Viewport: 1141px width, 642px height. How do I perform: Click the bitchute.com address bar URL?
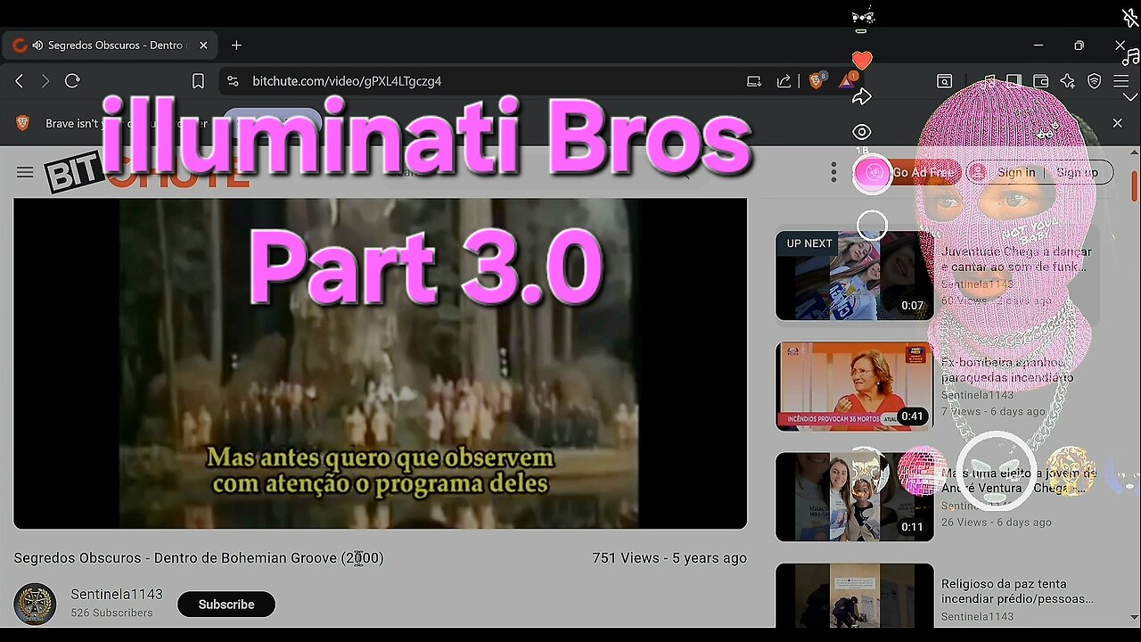click(x=347, y=81)
